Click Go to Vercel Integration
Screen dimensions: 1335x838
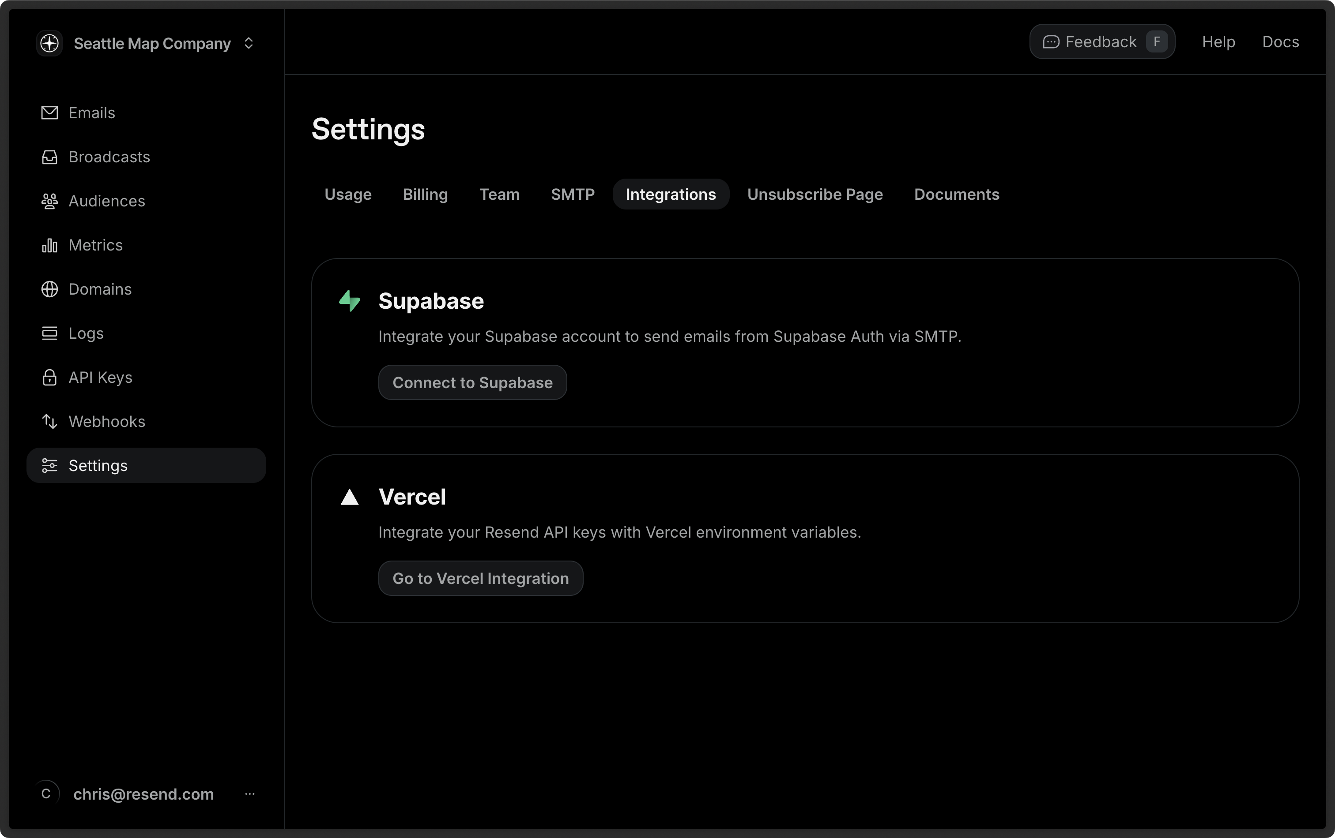[480, 578]
